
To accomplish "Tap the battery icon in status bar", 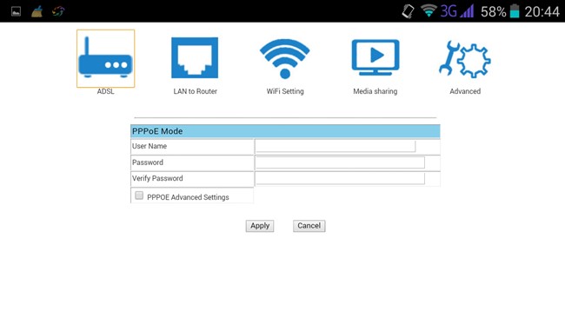I will 515,11.
